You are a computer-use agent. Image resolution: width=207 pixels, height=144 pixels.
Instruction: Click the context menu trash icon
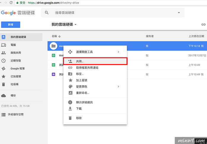(x=70, y=118)
